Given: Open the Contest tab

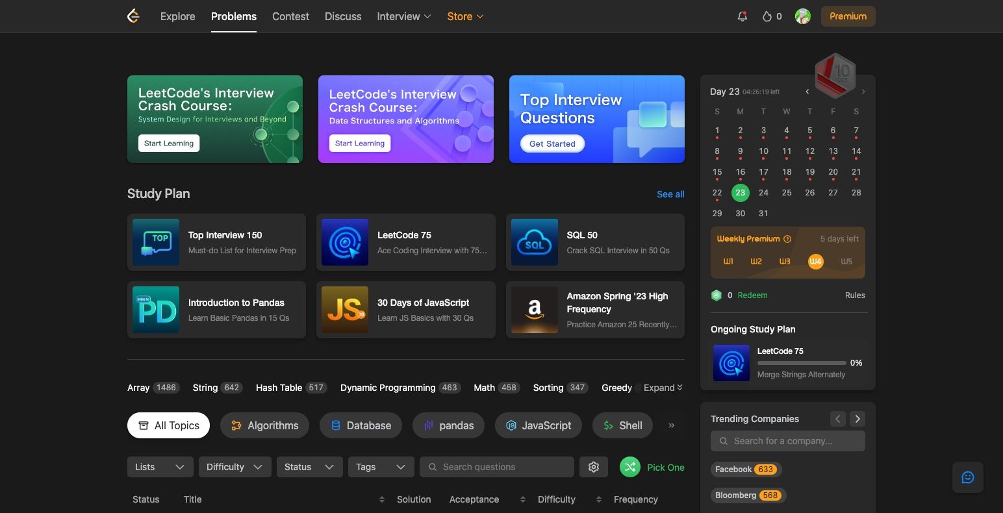Looking at the screenshot, I should (290, 16).
